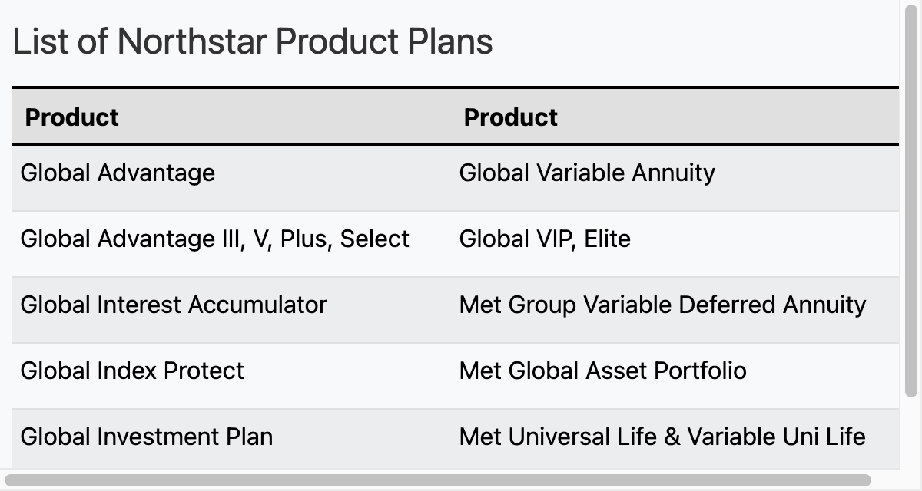This screenshot has height=491, width=922.
Task: Click the horizontal scrollbar thumb
Action: [x=438, y=480]
